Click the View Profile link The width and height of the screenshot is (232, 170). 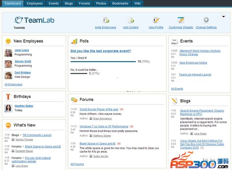tap(156, 28)
